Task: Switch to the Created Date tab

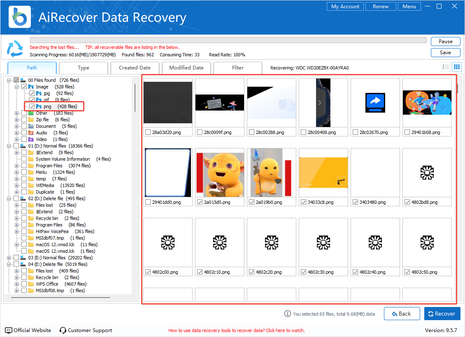Action: click(x=135, y=68)
